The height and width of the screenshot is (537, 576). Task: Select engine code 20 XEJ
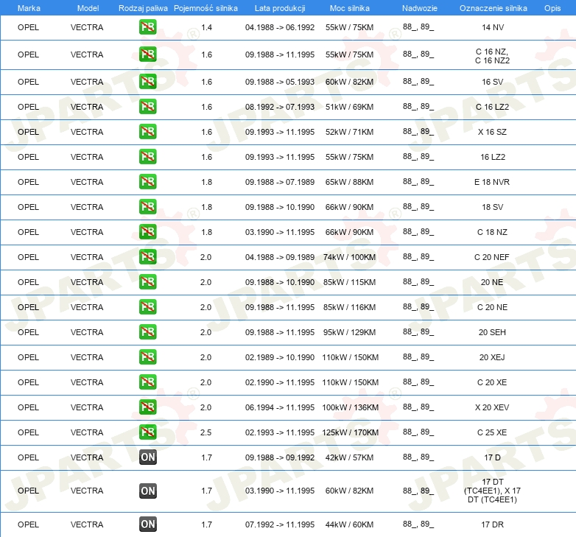(x=492, y=357)
